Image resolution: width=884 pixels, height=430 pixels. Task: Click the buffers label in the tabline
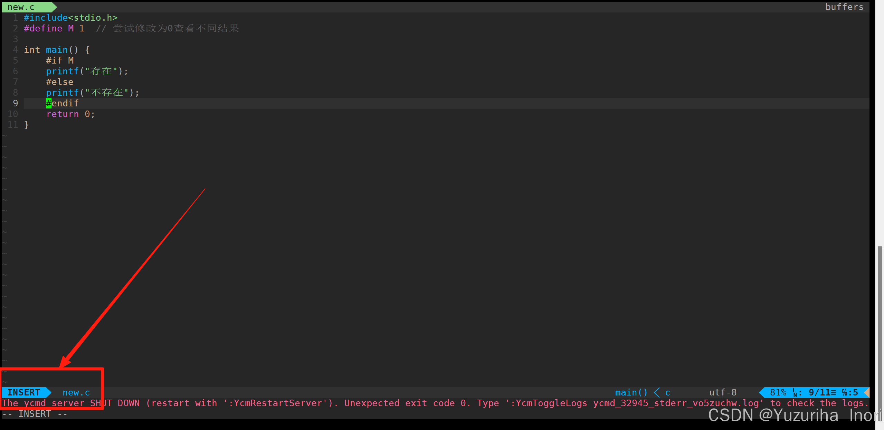[844, 7]
